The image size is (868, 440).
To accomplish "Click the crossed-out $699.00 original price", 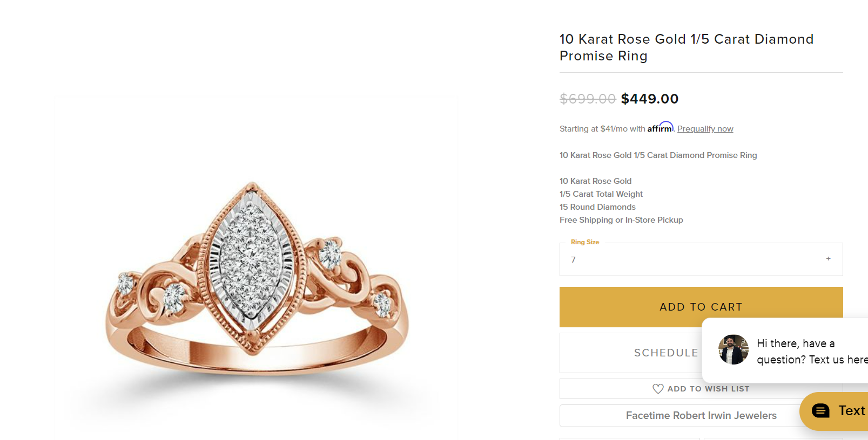I will 587,99.
